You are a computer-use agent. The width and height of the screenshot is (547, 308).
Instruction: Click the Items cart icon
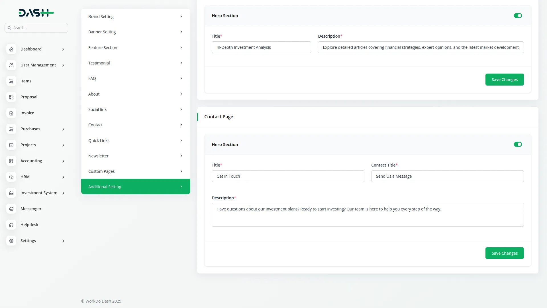11,81
